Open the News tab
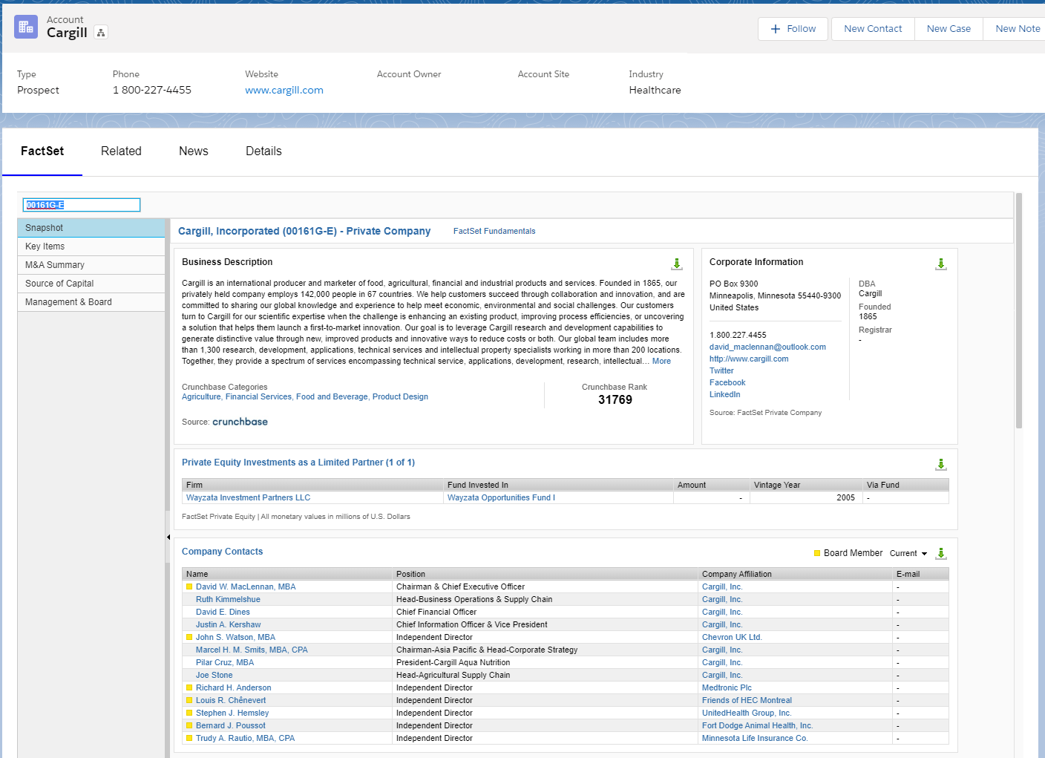 (194, 151)
